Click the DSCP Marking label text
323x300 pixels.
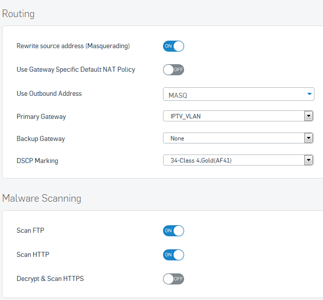pos(37,161)
